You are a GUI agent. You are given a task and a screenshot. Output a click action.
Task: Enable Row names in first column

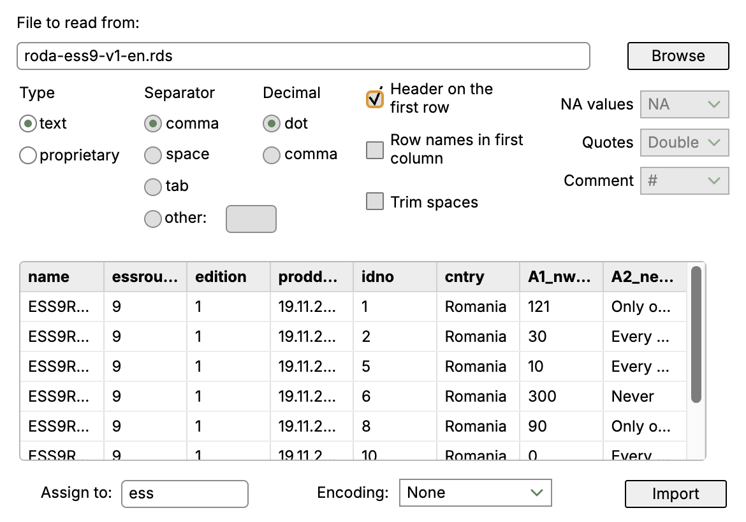(x=375, y=150)
